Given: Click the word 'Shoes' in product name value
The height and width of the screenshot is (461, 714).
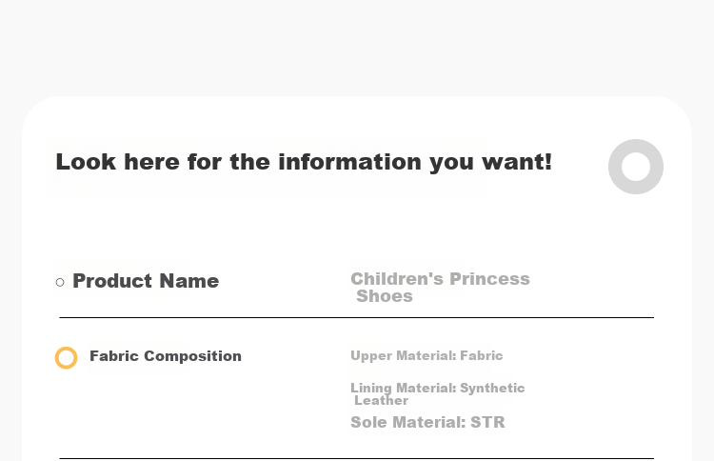Looking at the screenshot, I should tap(385, 296).
